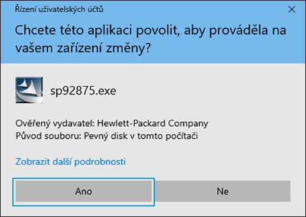Click the Řízení uživatelských účtů title

(59, 9)
